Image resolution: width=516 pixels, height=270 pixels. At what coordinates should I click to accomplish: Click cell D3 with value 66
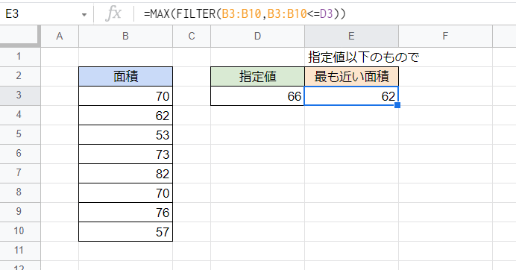(x=258, y=95)
